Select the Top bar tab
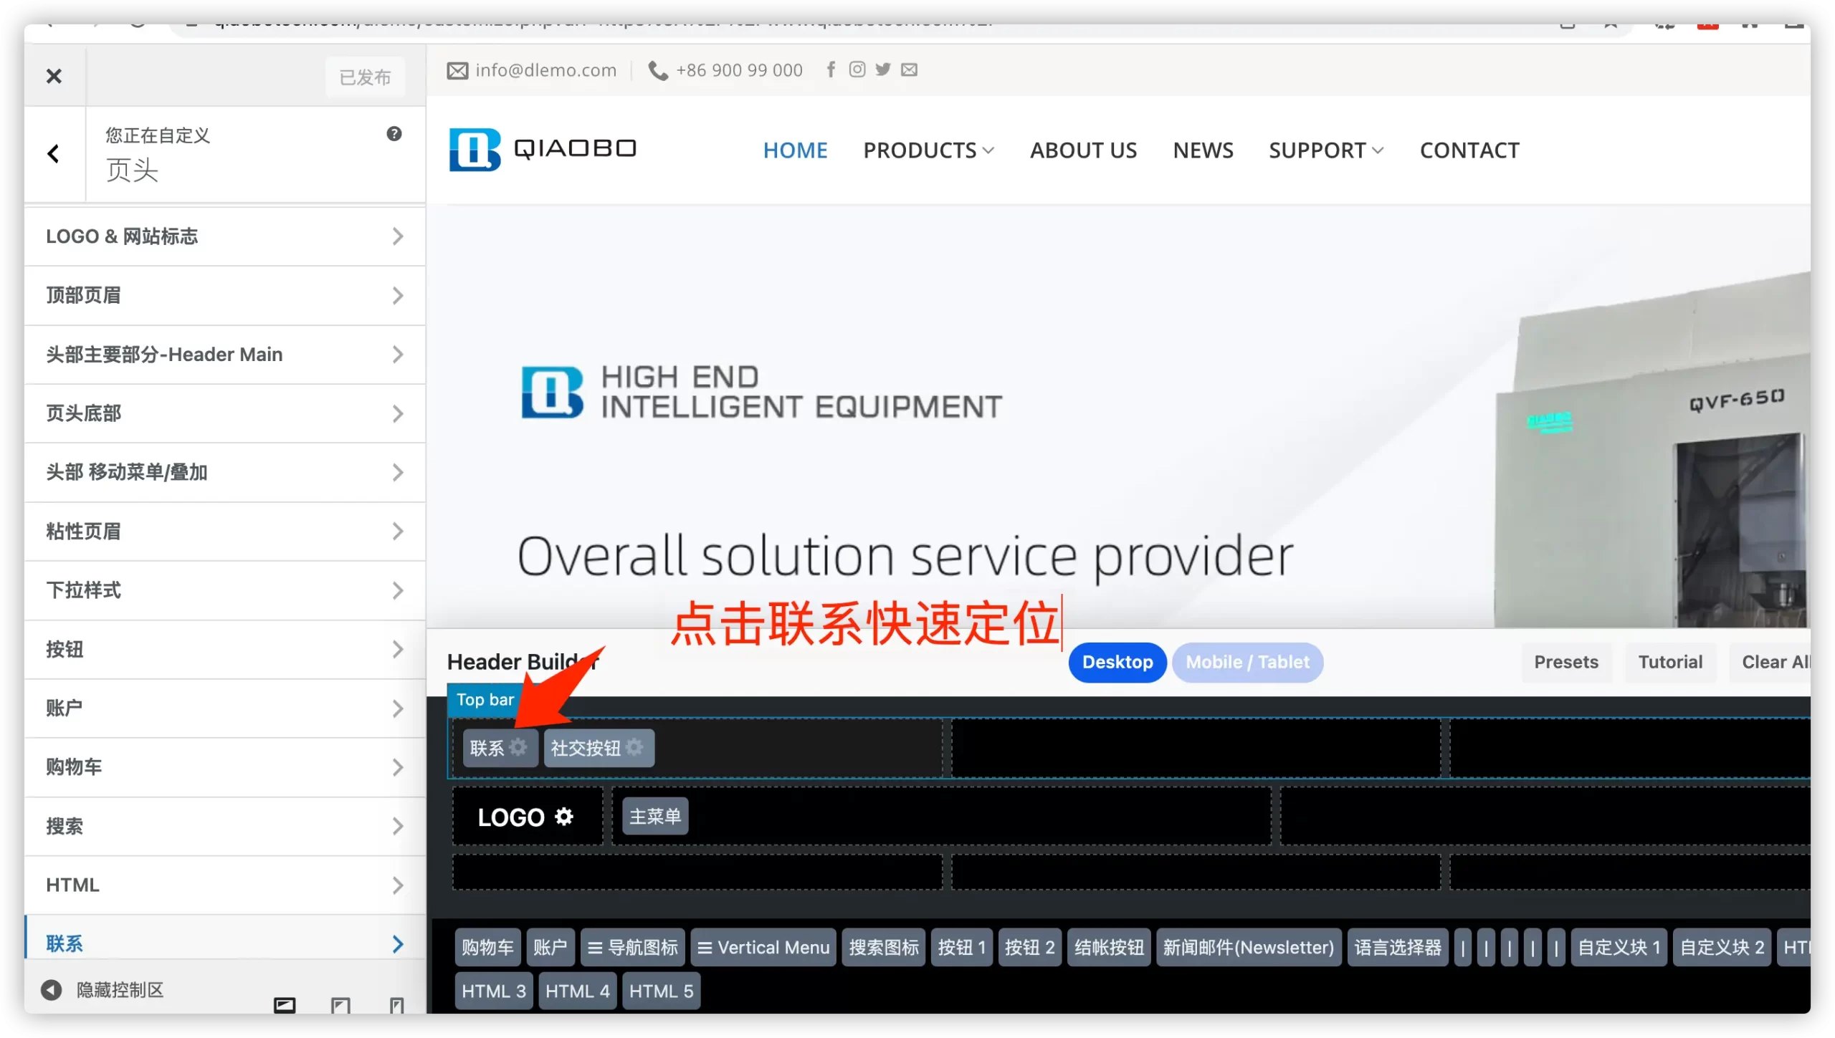The image size is (1835, 1038). pyautogui.click(x=485, y=699)
